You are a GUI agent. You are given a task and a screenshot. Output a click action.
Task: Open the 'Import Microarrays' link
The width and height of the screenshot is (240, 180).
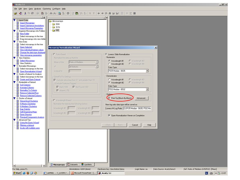(x=27, y=23)
